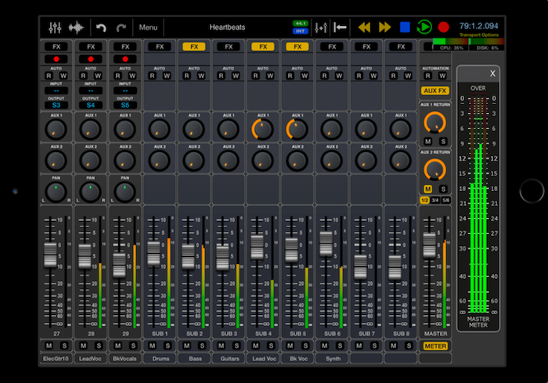Open the metronome settings icon

pyautogui.click(x=321, y=27)
